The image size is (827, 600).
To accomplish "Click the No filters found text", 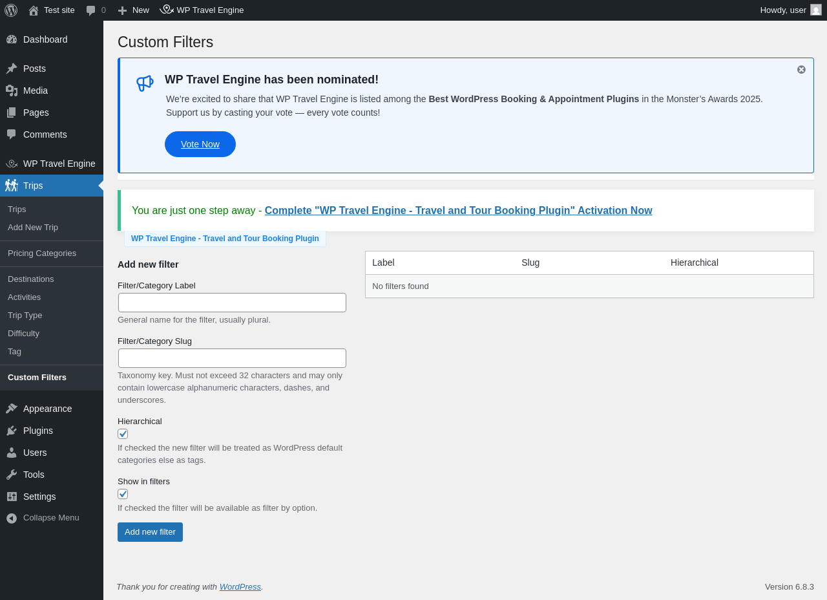I will click(401, 286).
